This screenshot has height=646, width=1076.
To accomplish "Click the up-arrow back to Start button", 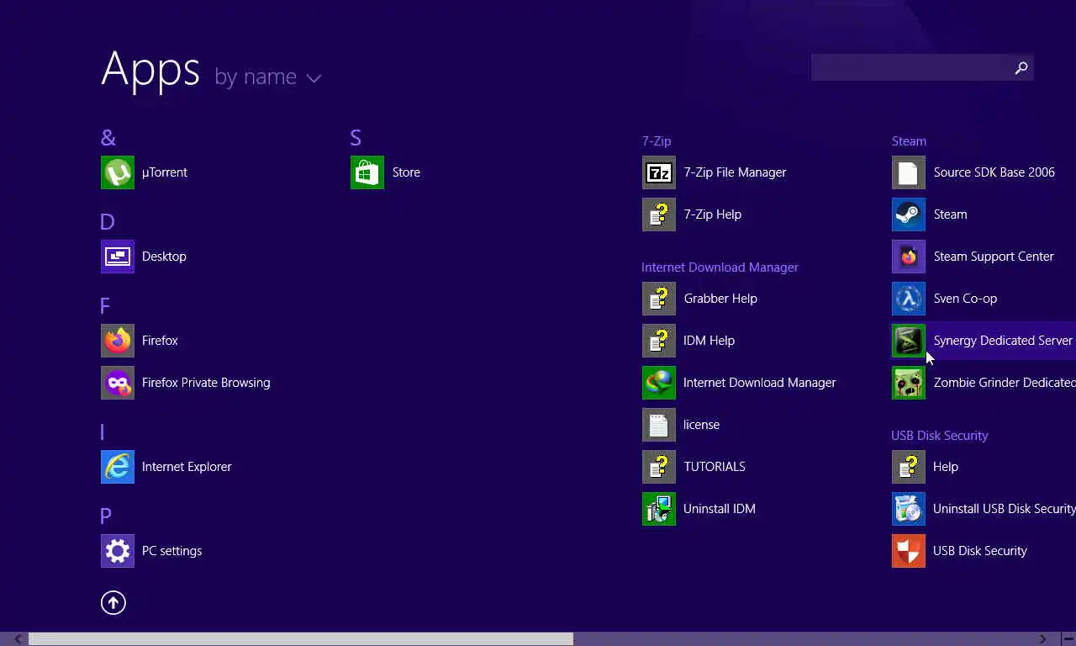I will coord(113,602).
